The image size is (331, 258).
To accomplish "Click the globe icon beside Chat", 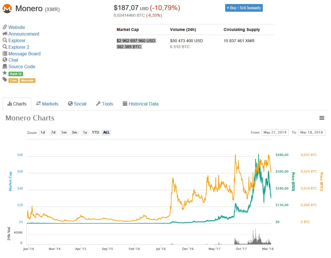I will (x=5, y=60).
